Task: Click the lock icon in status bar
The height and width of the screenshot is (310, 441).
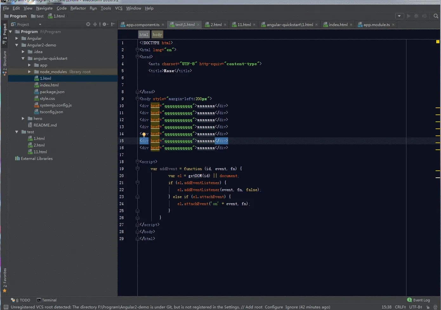Action: [428, 307]
